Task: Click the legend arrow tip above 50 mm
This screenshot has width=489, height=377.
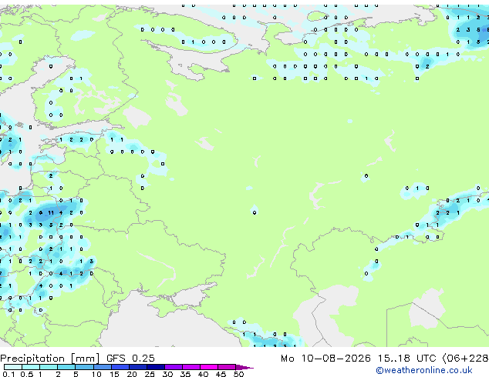Action: 244,367
